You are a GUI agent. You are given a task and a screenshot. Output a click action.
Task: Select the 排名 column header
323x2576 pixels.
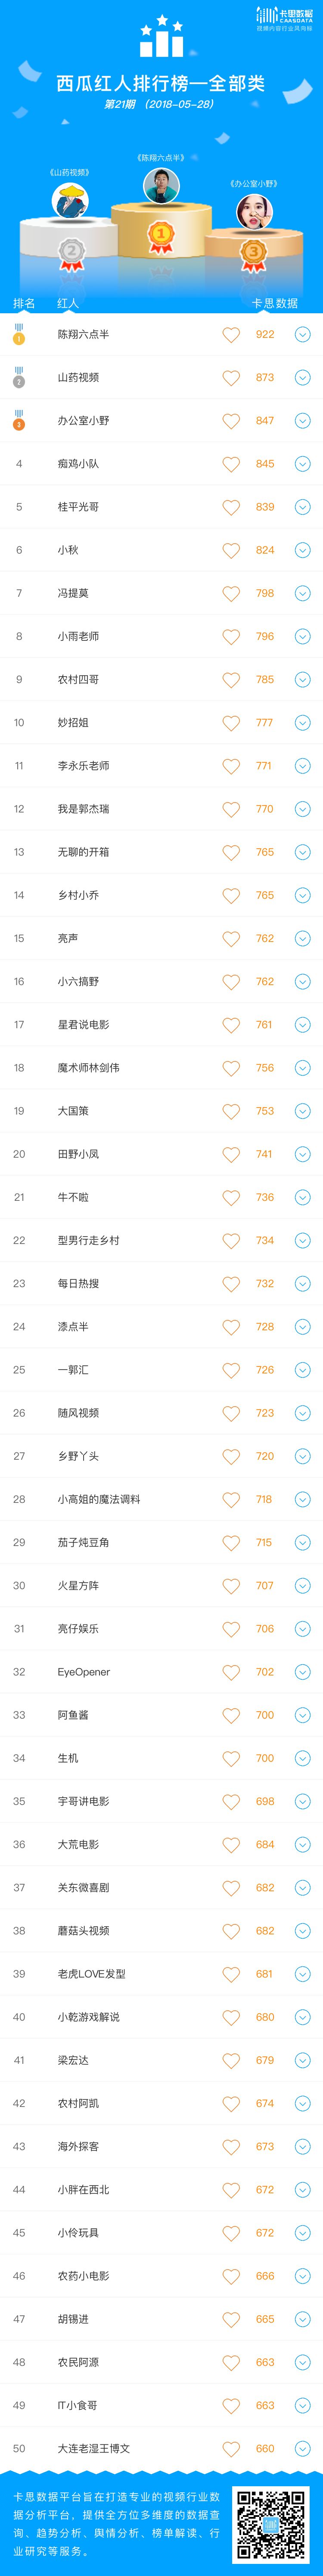[24, 303]
